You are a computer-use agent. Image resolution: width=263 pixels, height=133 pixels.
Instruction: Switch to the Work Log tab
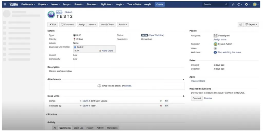[x=79, y=128]
